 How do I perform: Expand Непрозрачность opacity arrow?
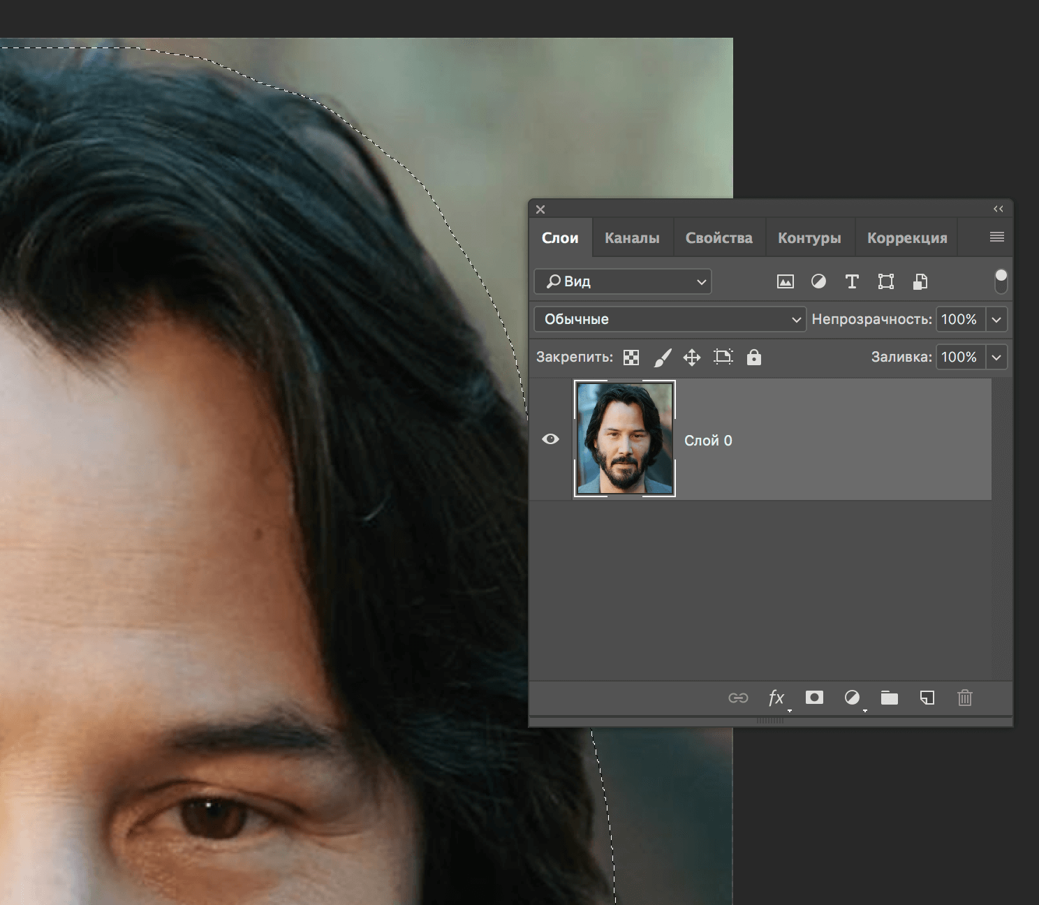[x=996, y=319]
